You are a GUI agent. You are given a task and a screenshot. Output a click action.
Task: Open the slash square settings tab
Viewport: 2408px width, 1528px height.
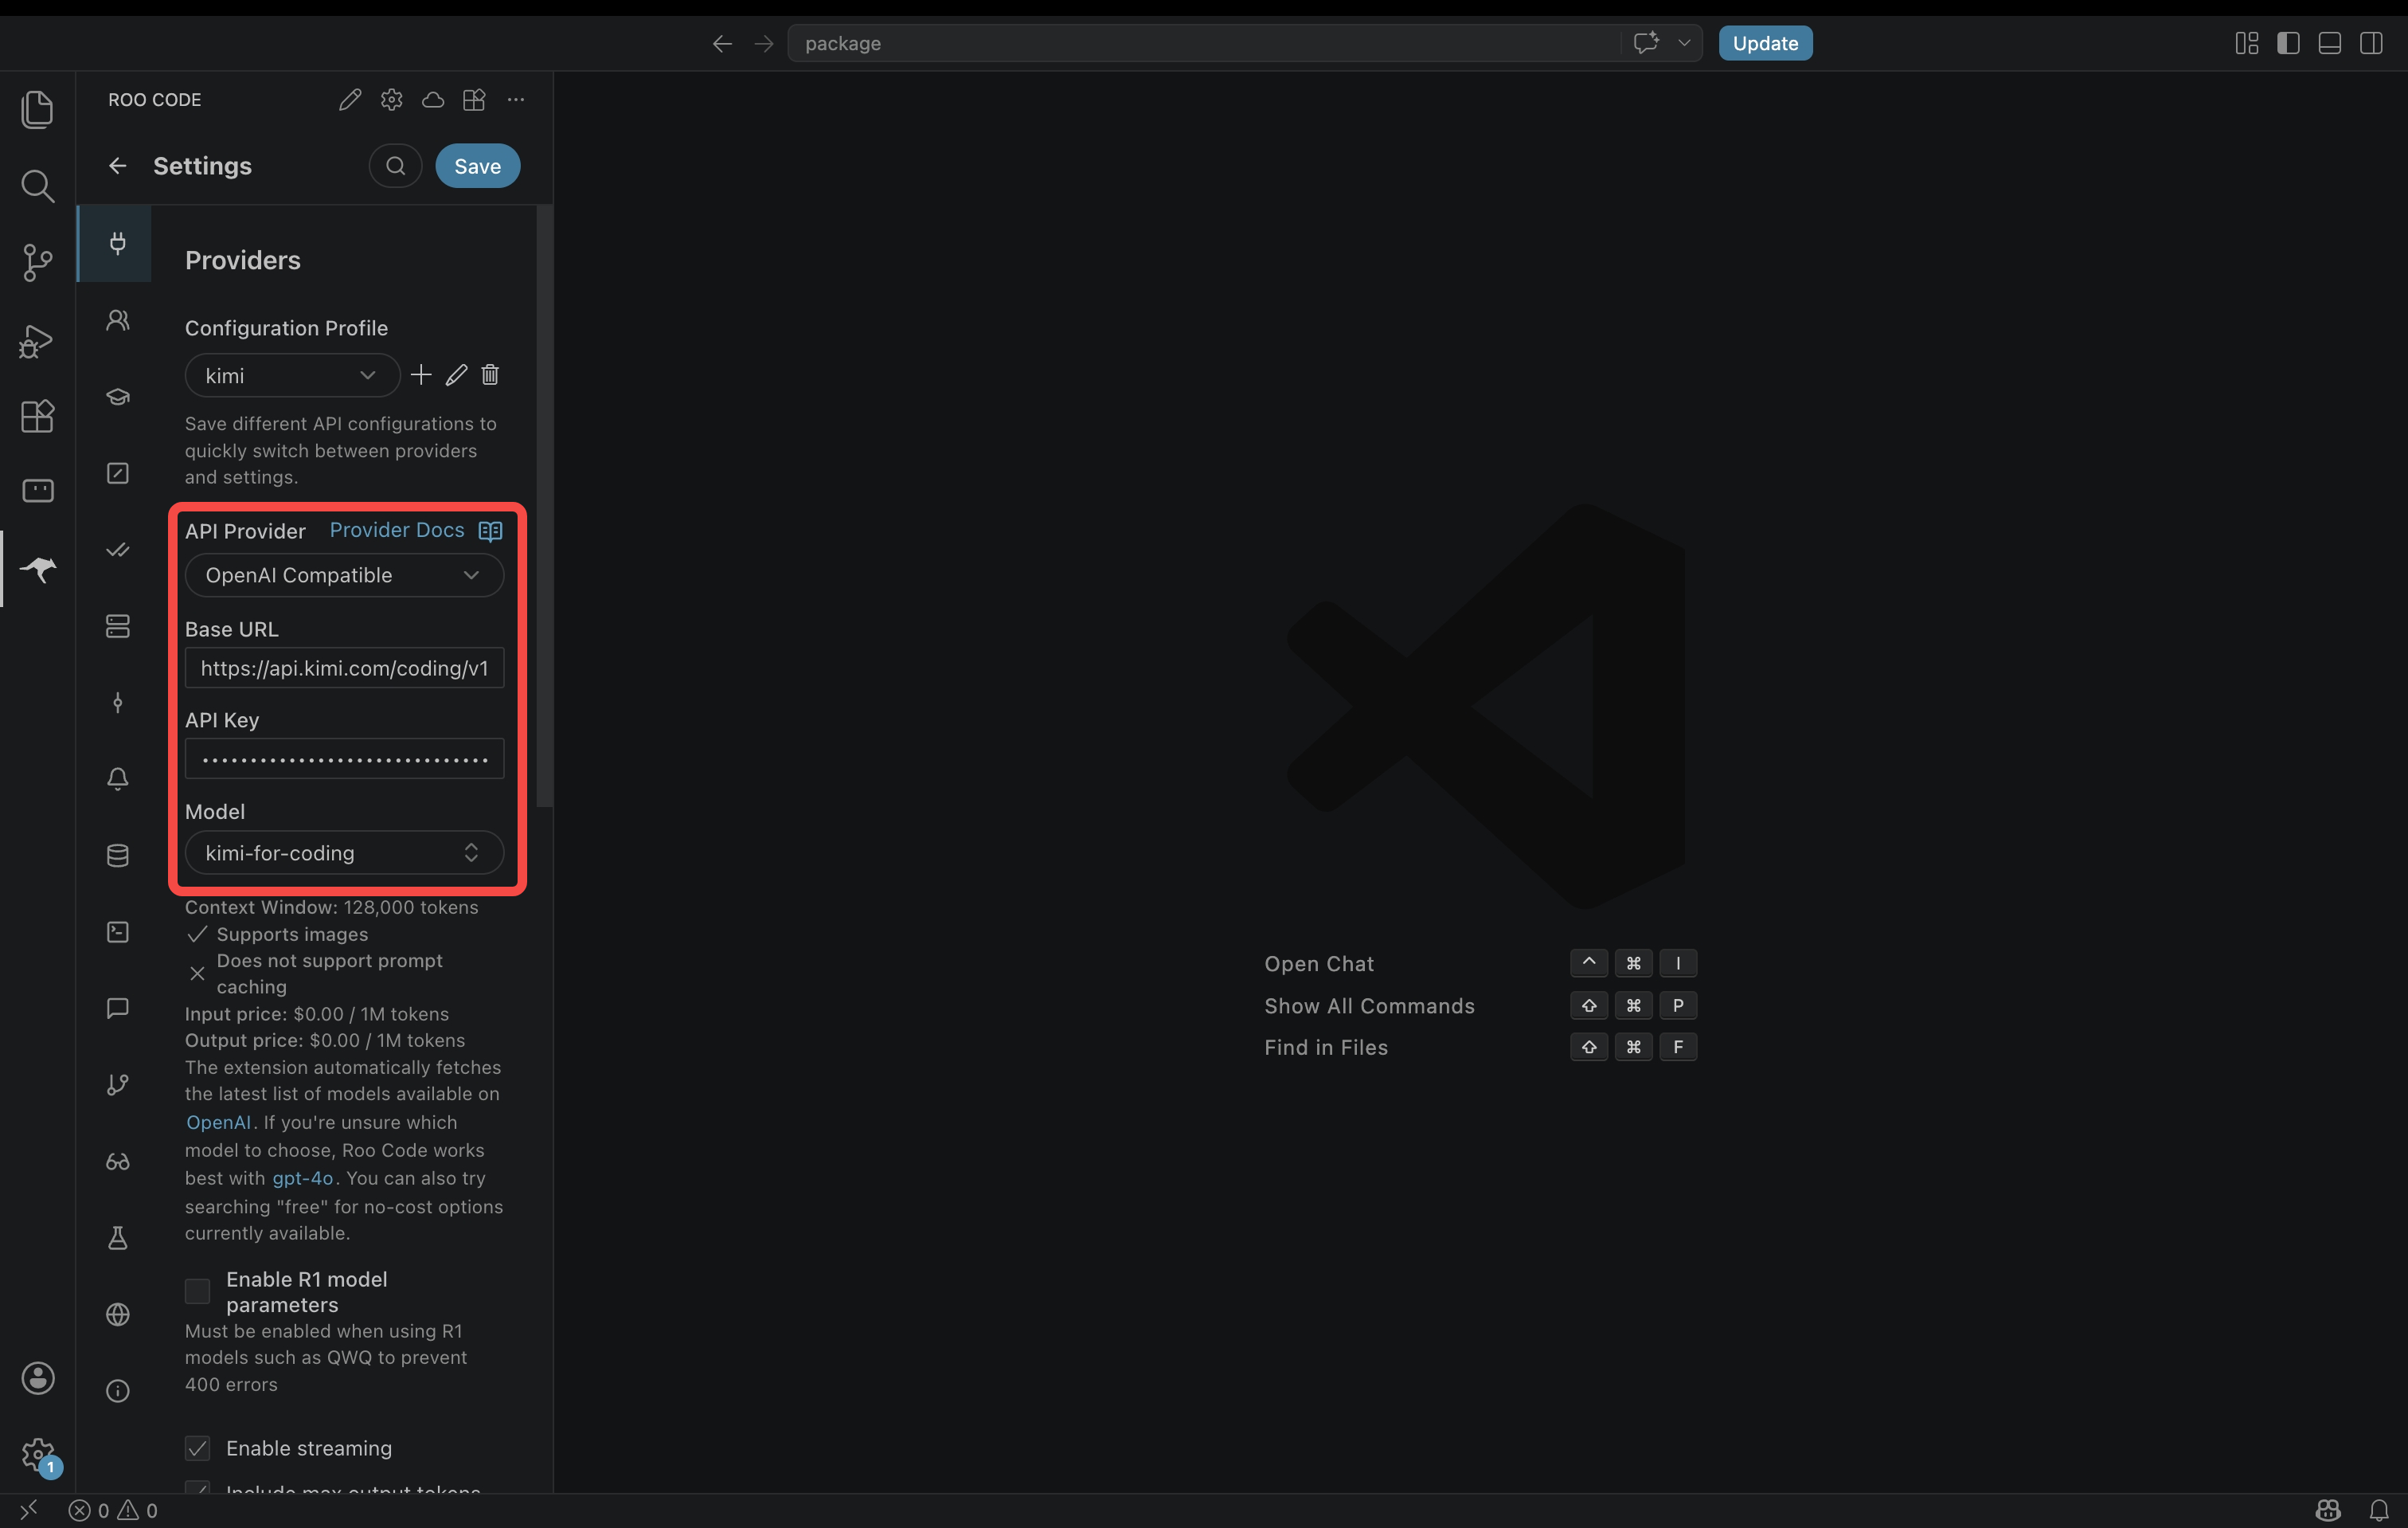117,472
